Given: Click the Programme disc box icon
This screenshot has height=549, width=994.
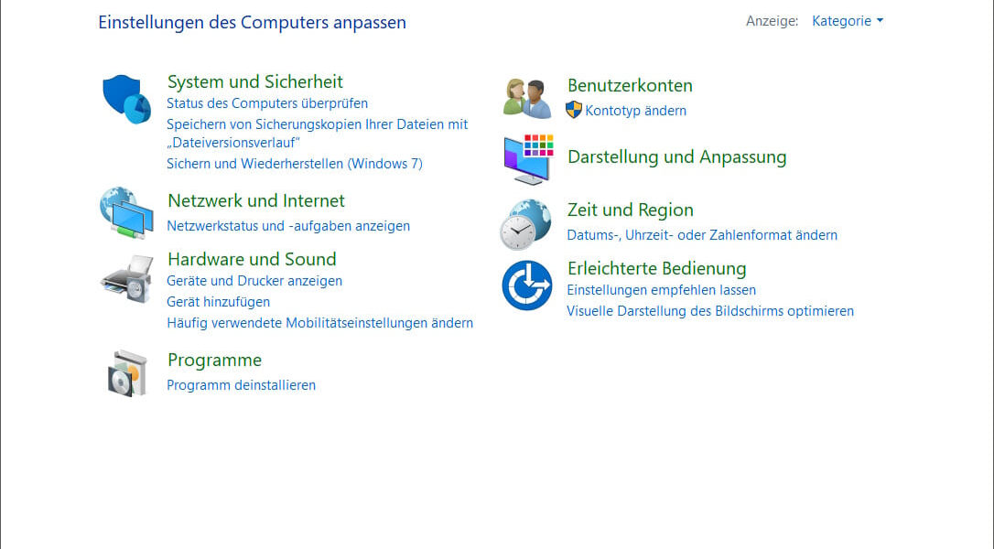Looking at the screenshot, I should (126, 373).
